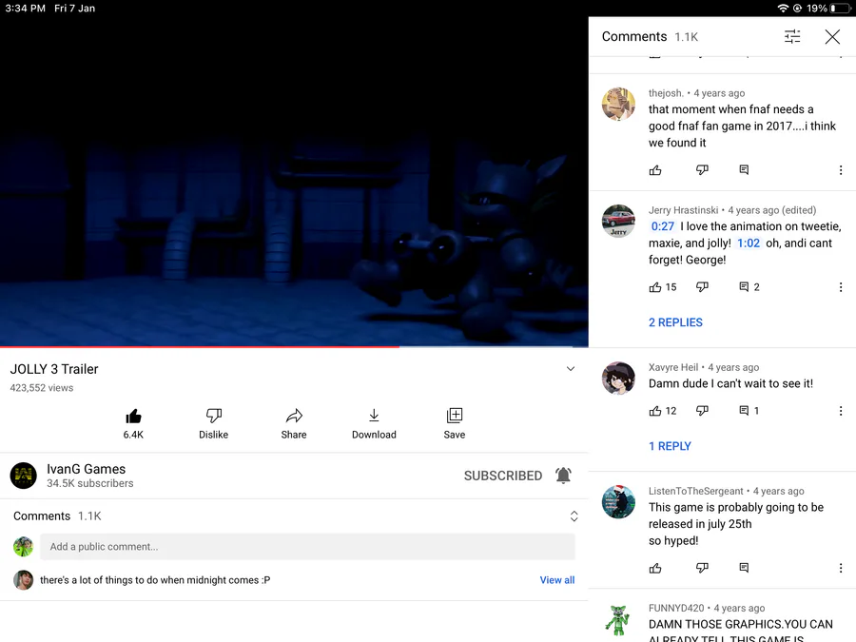The image size is (856, 642).
Task: Tap the JOLLY 3 Trailer title
Action: (x=54, y=369)
